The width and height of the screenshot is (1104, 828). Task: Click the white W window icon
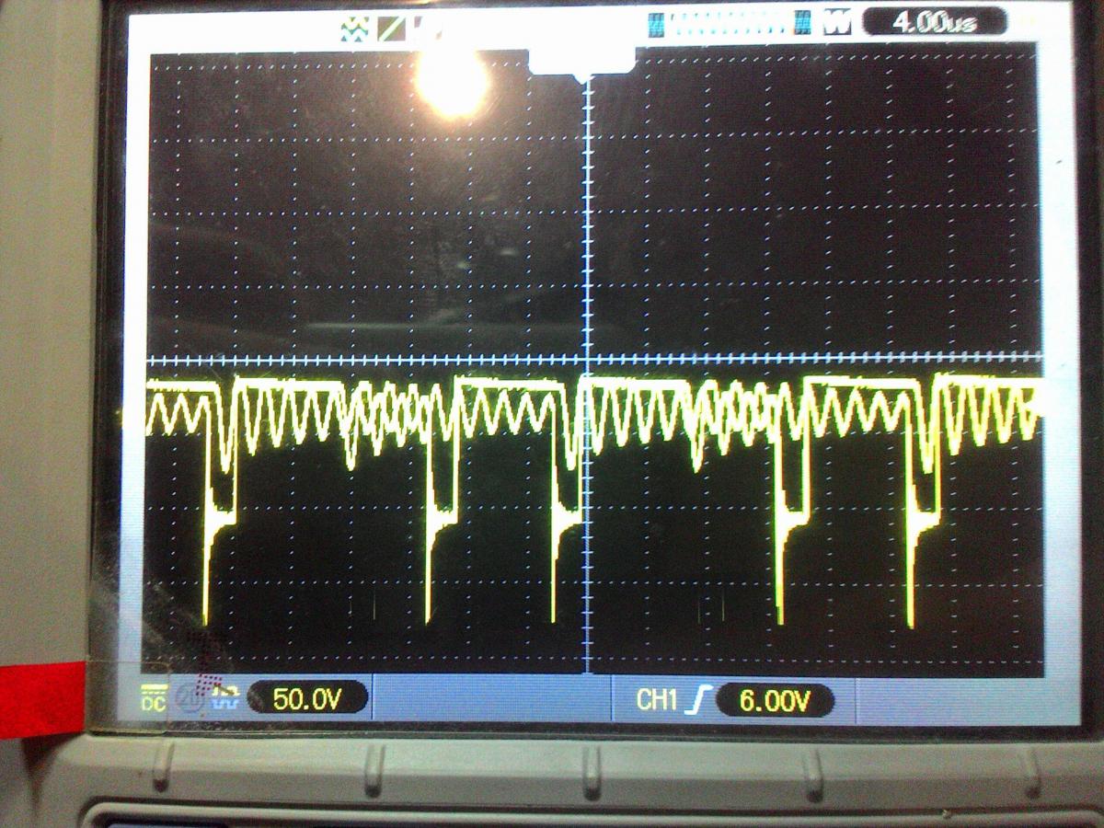point(836,25)
